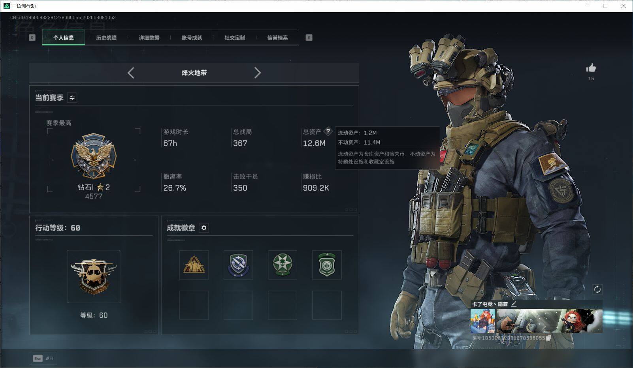Close the 三角洲行动 window
Screen dimensions: 633x368
pos(624,6)
